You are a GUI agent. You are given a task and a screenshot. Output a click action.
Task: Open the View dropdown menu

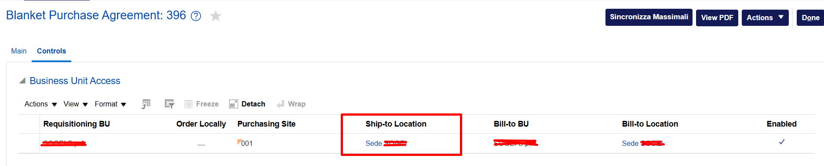[76, 104]
